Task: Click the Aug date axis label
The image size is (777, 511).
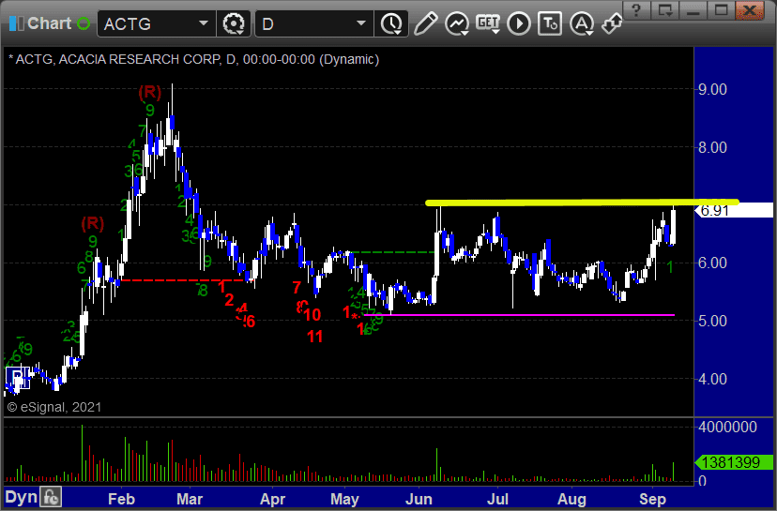Action: (x=571, y=499)
